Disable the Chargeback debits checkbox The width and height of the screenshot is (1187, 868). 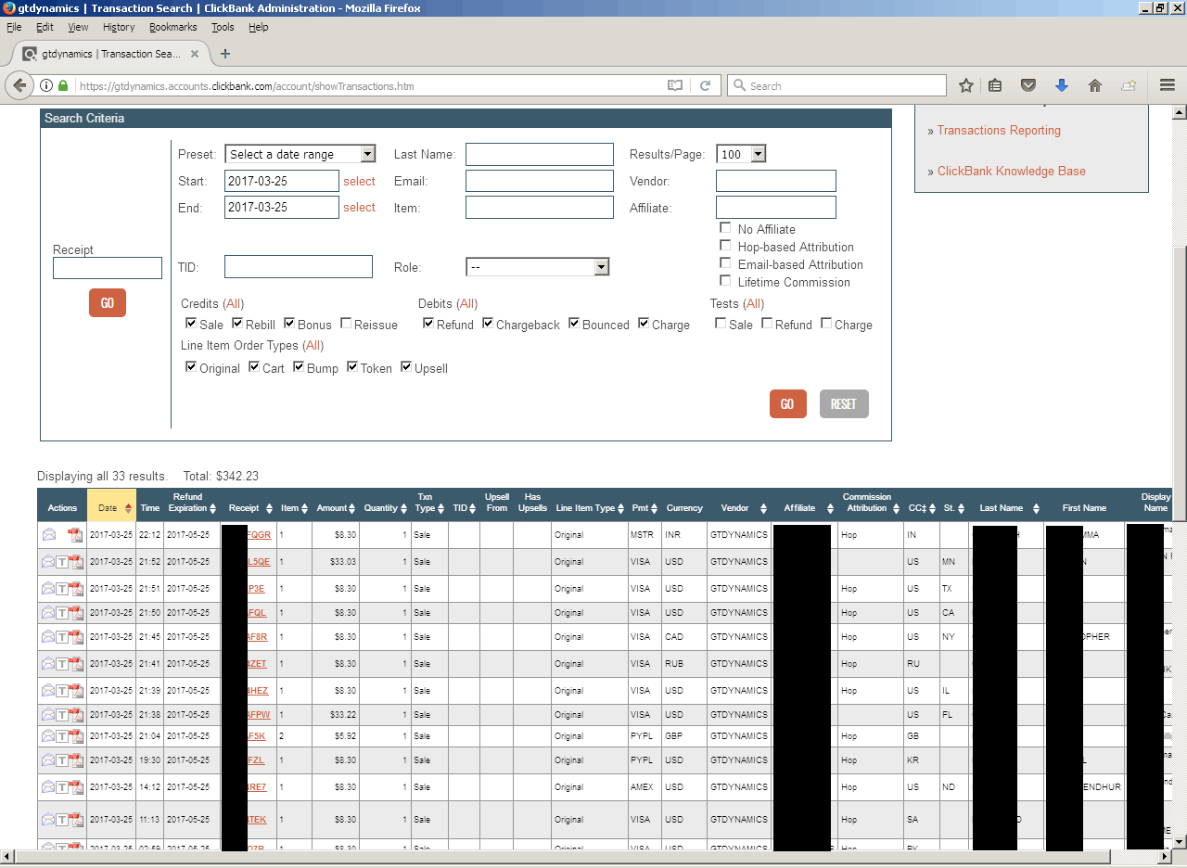point(488,324)
